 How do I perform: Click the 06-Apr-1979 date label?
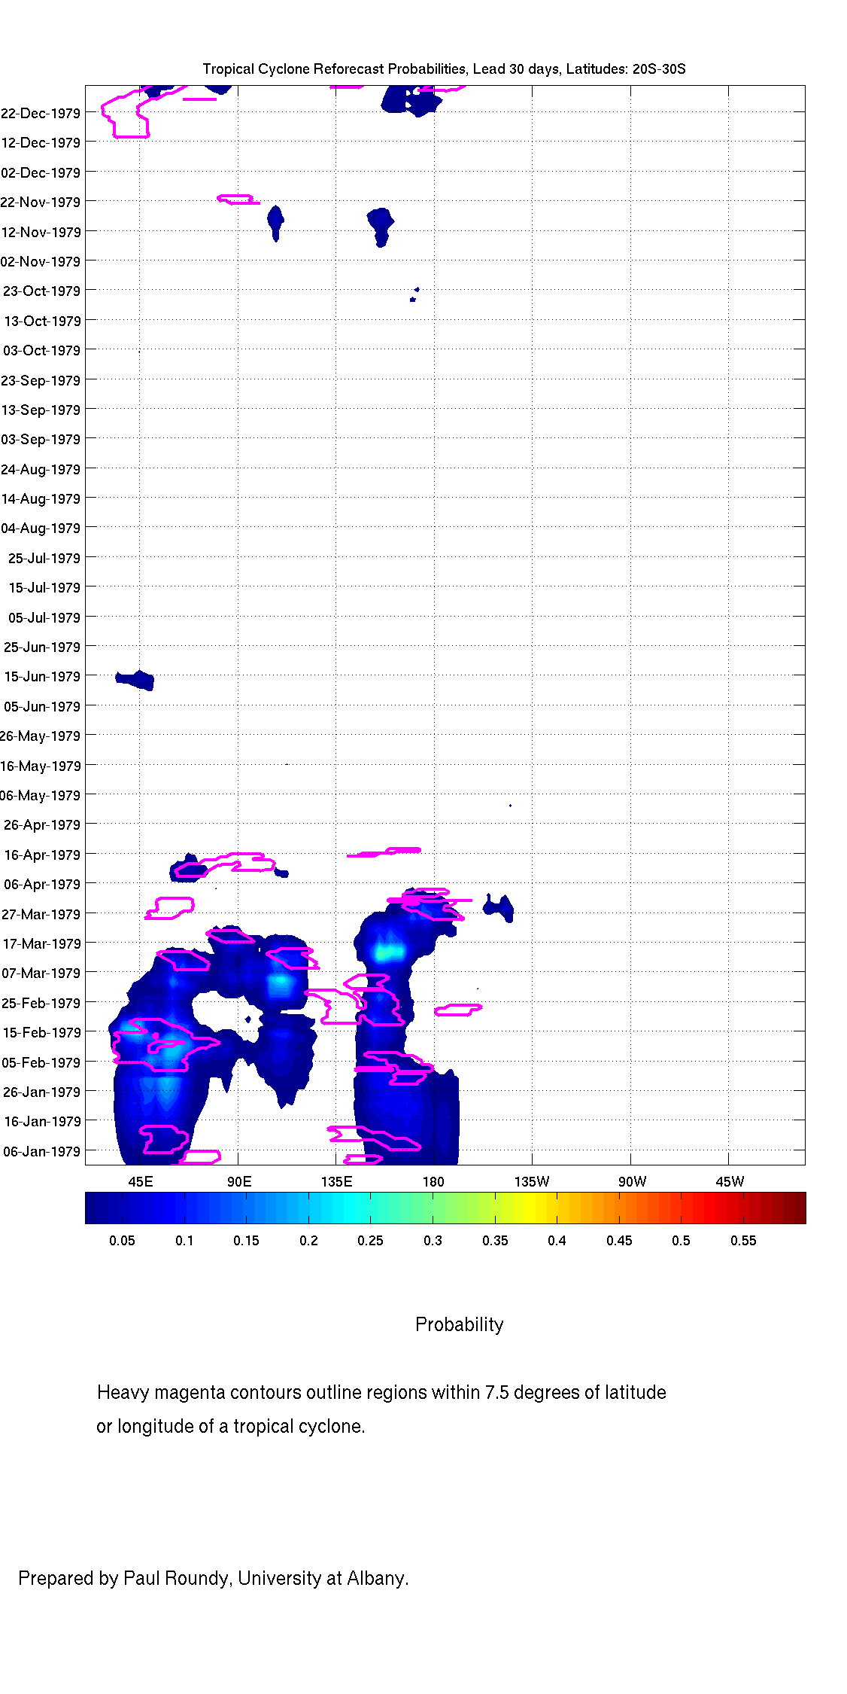point(41,885)
